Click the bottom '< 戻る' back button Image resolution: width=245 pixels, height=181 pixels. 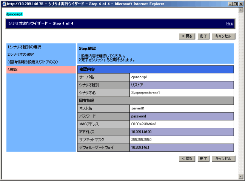[187, 159]
